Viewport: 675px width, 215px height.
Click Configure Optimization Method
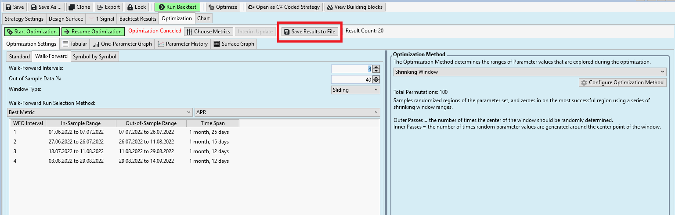point(622,82)
